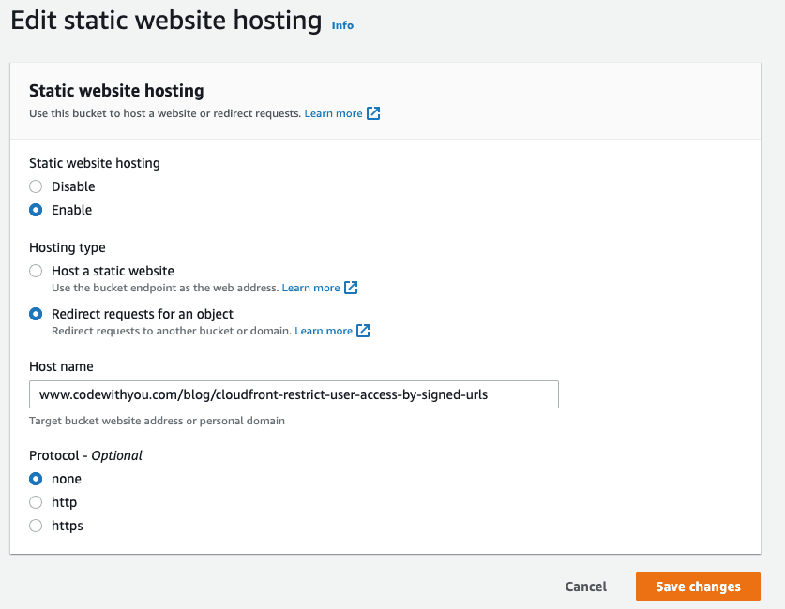Select protocol https
Image resolution: width=785 pixels, height=609 pixels.
[36, 526]
